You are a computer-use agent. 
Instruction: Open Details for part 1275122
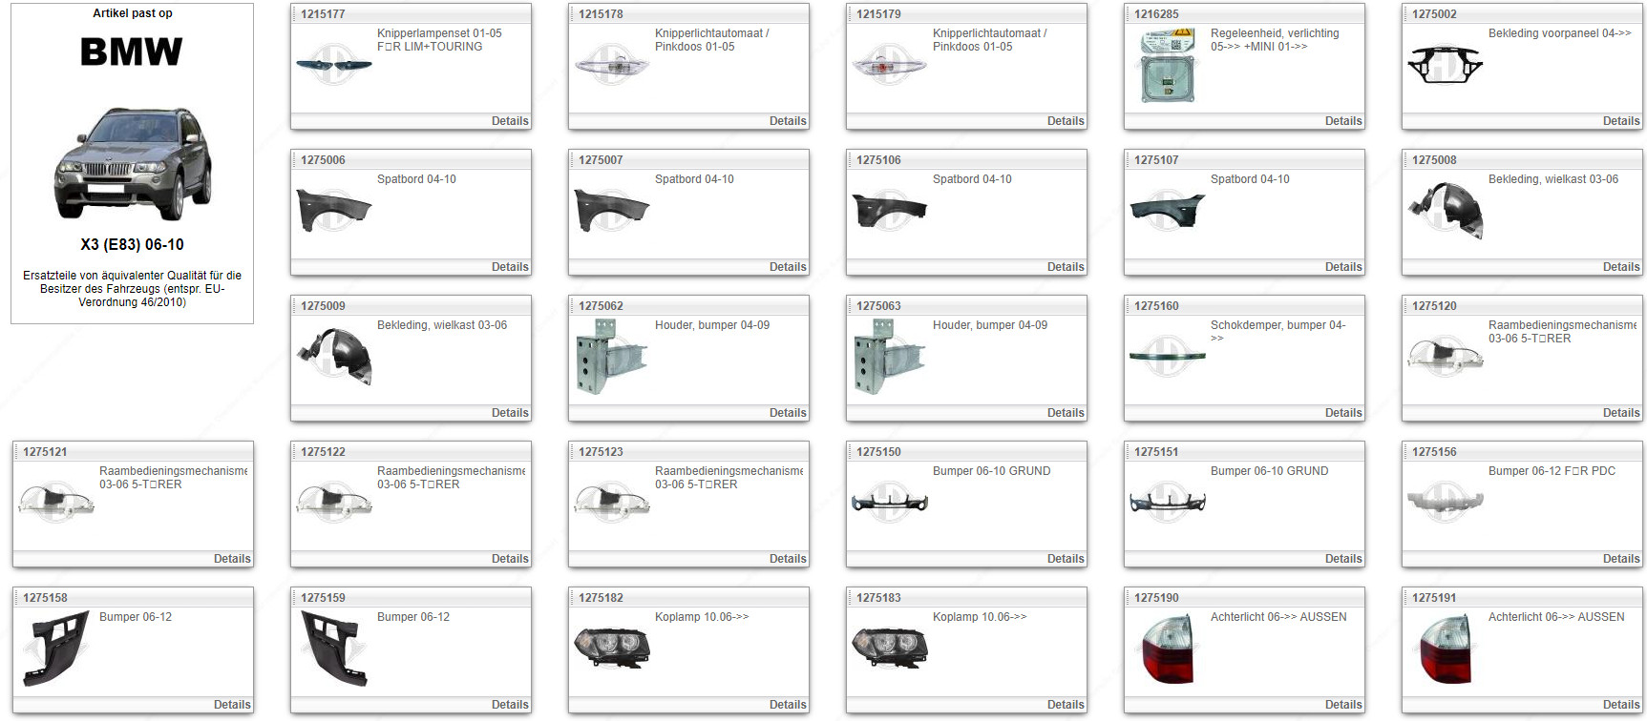[x=510, y=559]
